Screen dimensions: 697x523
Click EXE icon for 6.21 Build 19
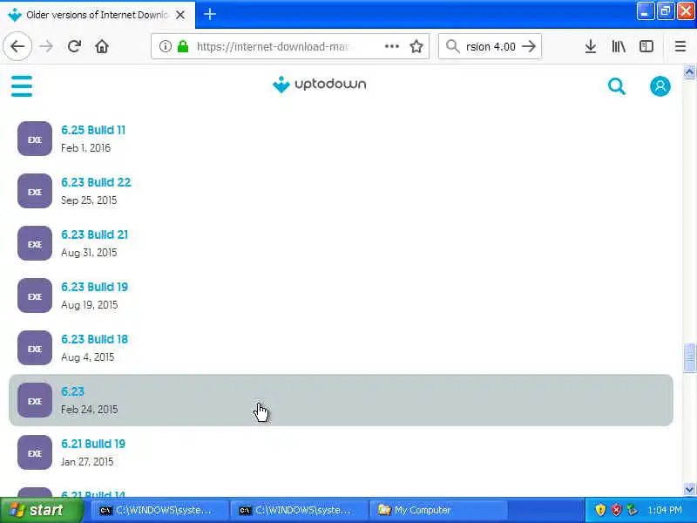[x=35, y=452]
